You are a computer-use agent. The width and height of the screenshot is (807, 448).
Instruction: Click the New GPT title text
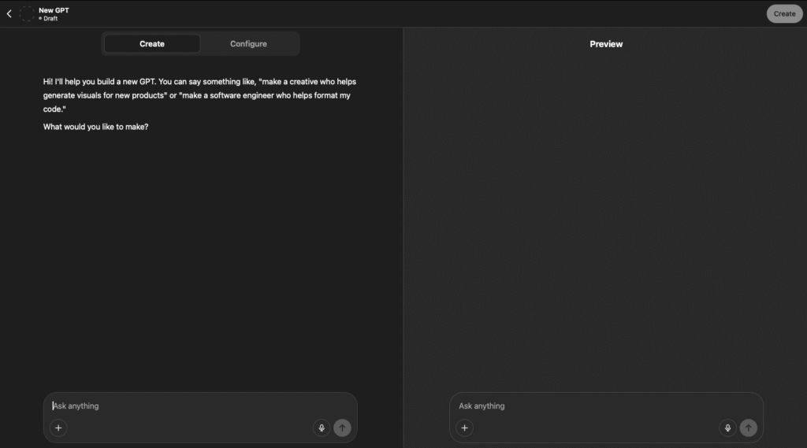(x=54, y=9)
